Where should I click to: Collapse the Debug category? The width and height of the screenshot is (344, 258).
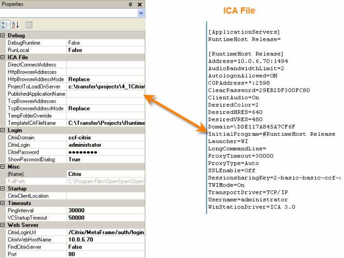[3, 35]
